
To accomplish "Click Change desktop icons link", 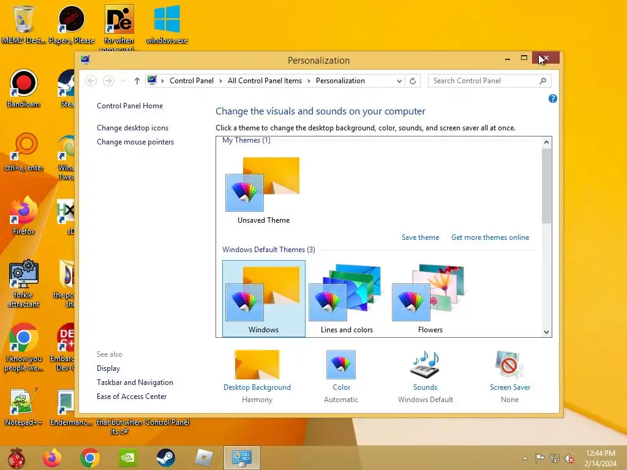I will pos(132,128).
